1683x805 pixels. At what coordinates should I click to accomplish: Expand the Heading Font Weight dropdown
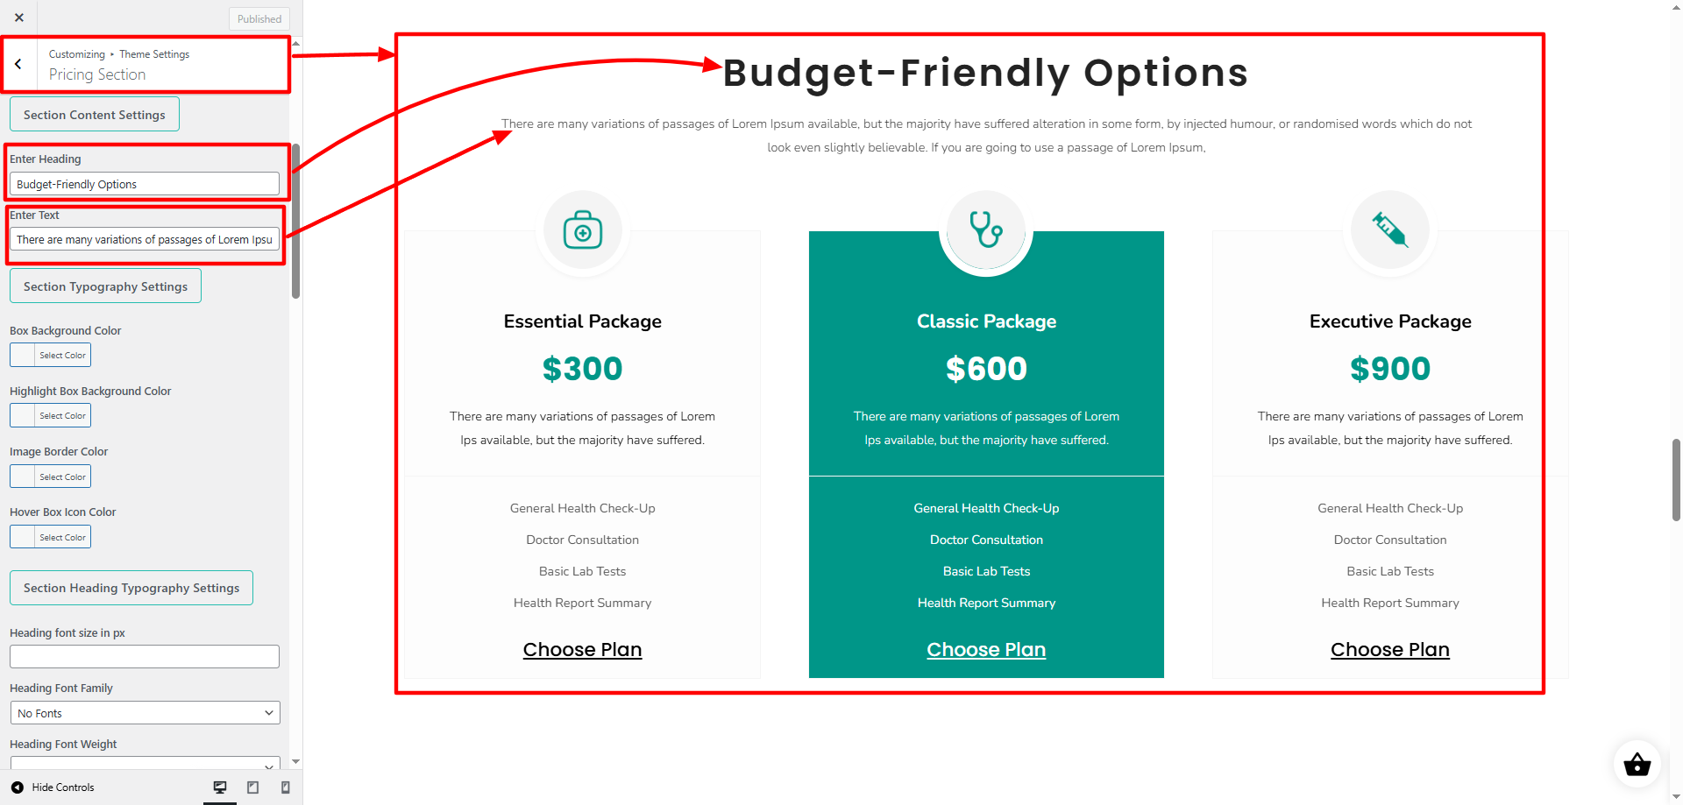(x=145, y=763)
